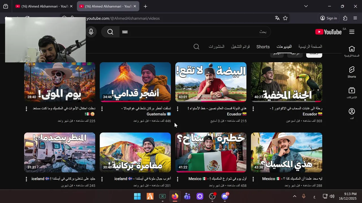The image size is (362, 203).
Task: Open Shorts from the sidebar
Action: (x=352, y=72)
